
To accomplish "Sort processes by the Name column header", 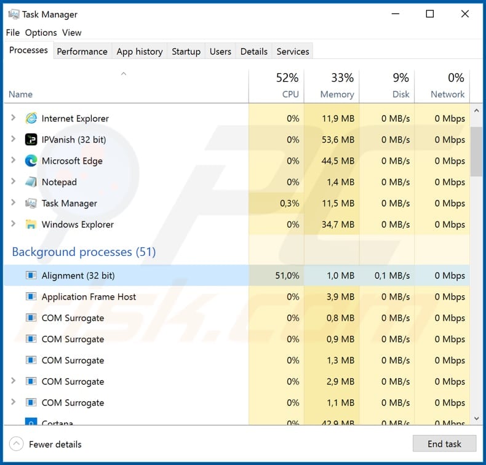I will click(x=126, y=87).
